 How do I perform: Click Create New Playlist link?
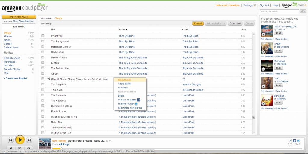point(15,79)
